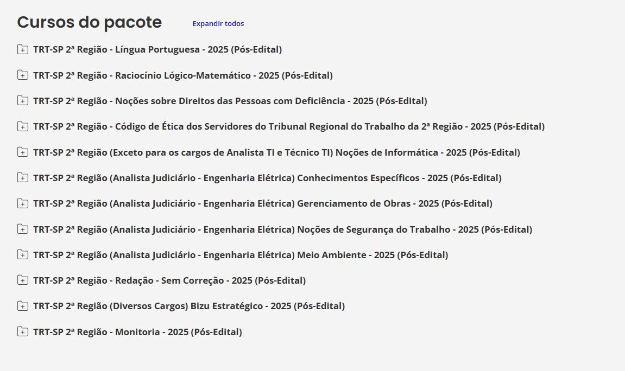This screenshot has height=371, width=625.
Task: Open the Código de Ética dos Servidores title
Action: point(288,126)
